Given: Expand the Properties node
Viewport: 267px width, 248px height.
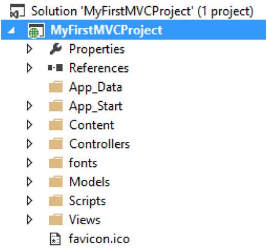Looking at the screenshot, I should [x=29, y=49].
